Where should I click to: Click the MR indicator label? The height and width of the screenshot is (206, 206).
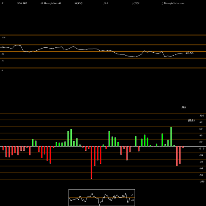[x=184, y=107]
